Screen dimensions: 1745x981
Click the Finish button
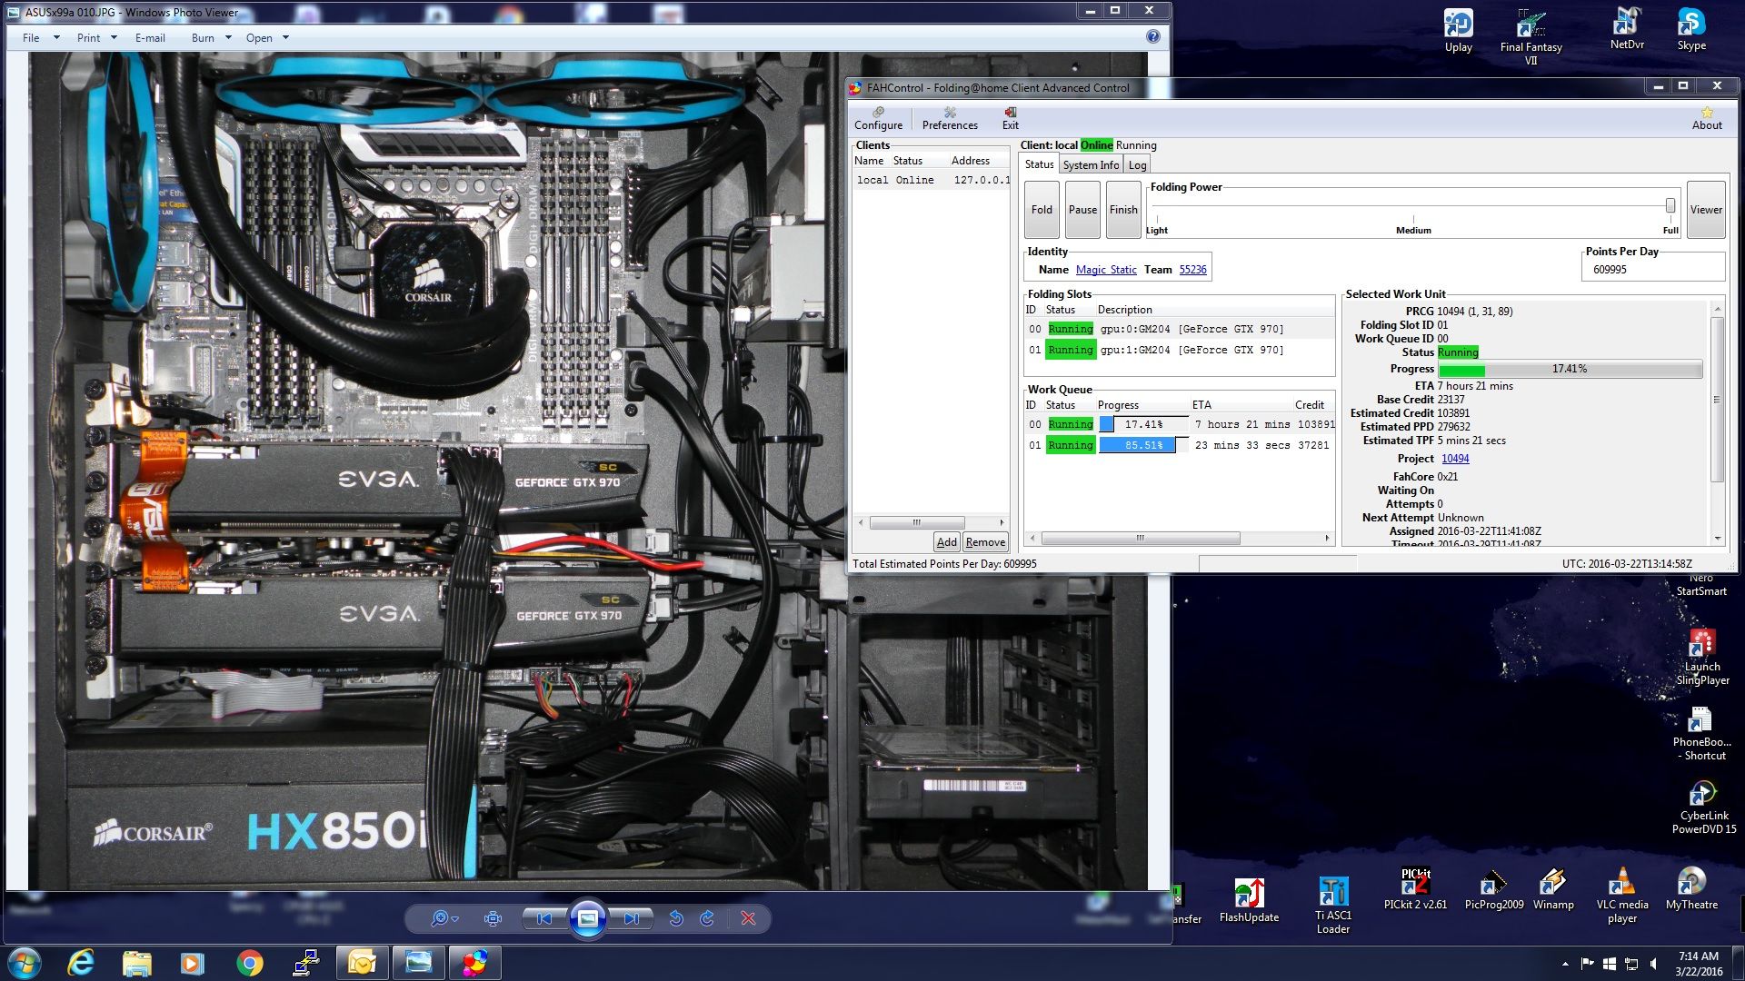(1123, 210)
